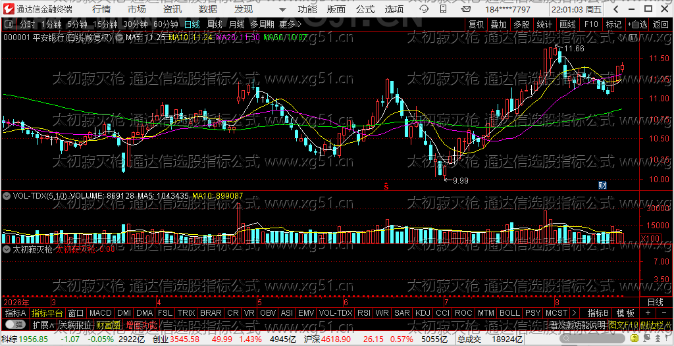Open the mobile phone icon in title bar
674x346 pixels.
pos(443,9)
